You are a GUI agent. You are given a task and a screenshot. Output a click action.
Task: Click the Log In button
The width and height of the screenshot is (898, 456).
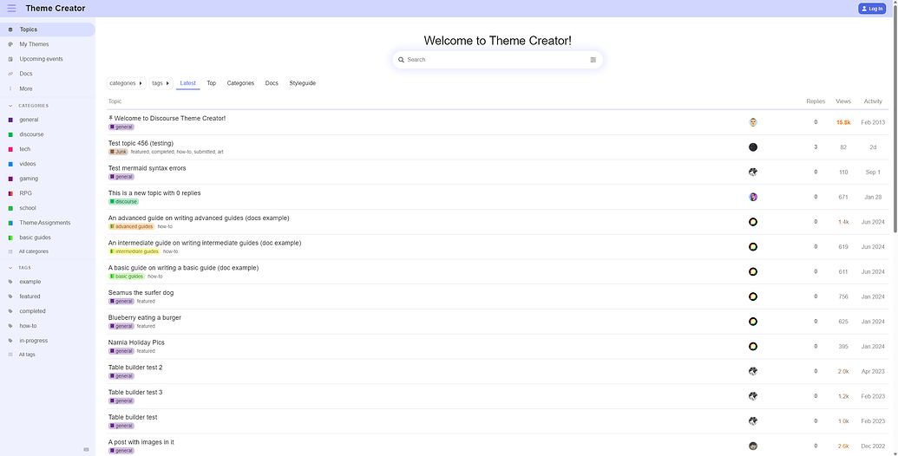(x=872, y=9)
